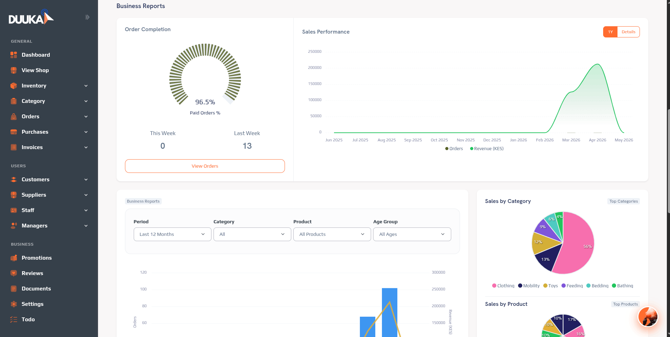Expand the Orders submenu chevron
Viewport: 670px width, 337px height.
click(86, 117)
